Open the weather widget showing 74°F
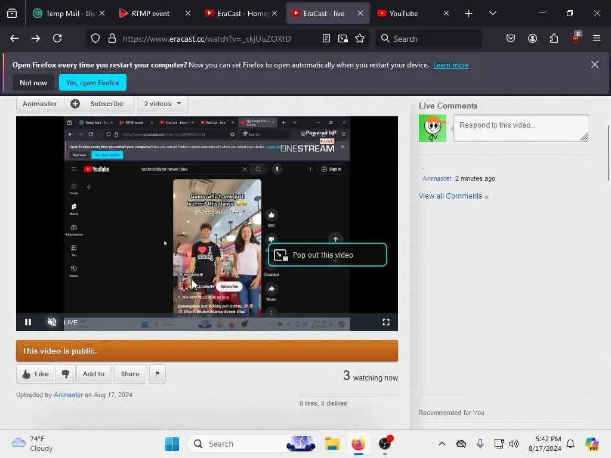The width and height of the screenshot is (611, 458). pyautogui.click(x=32, y=444)
